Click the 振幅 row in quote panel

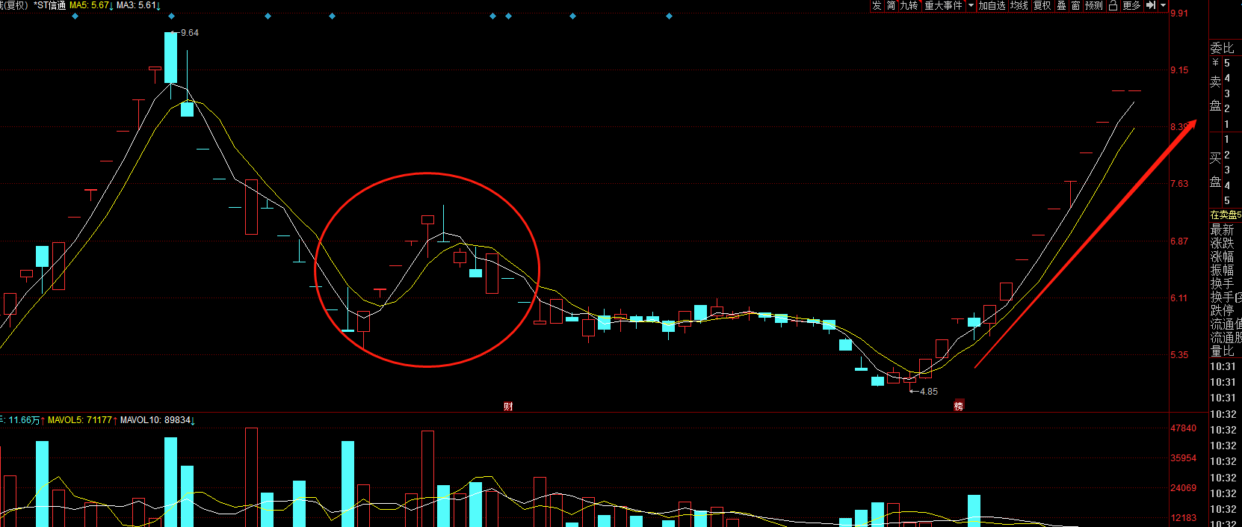(1223, 270)
